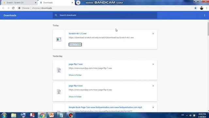Viewport: 209px width, 118px height.
Task: Remove page-flip-4.wav from list
Action: [153, 86]
